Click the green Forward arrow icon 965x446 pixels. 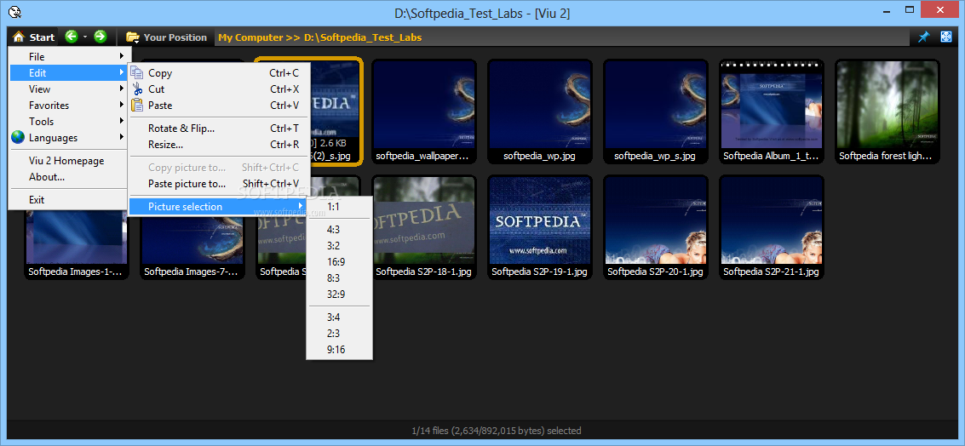(x=101, y=37)
